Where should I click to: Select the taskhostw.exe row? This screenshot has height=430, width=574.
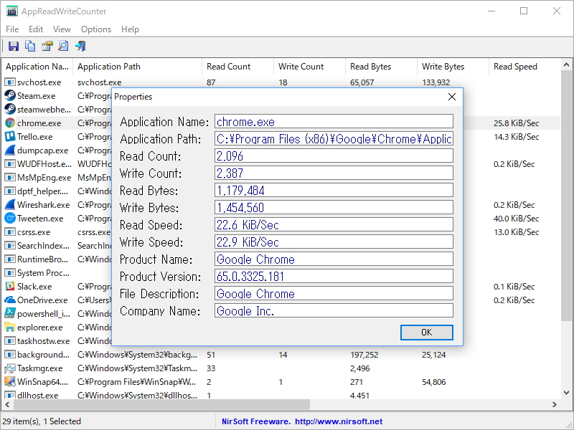tap(57, 341)
